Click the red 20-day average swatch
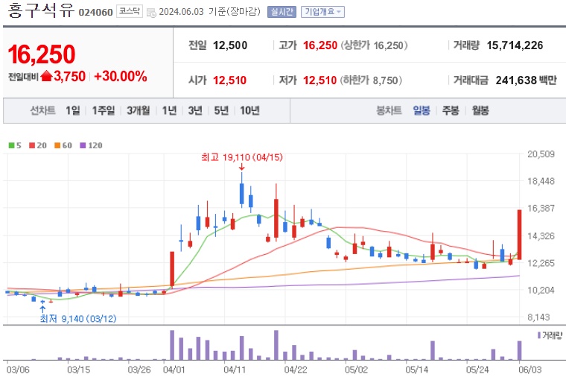The image size is (566, 380). (32, 145)
